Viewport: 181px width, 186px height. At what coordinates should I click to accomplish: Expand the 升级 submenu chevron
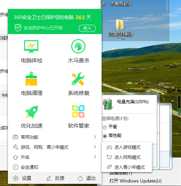[95, 157]
